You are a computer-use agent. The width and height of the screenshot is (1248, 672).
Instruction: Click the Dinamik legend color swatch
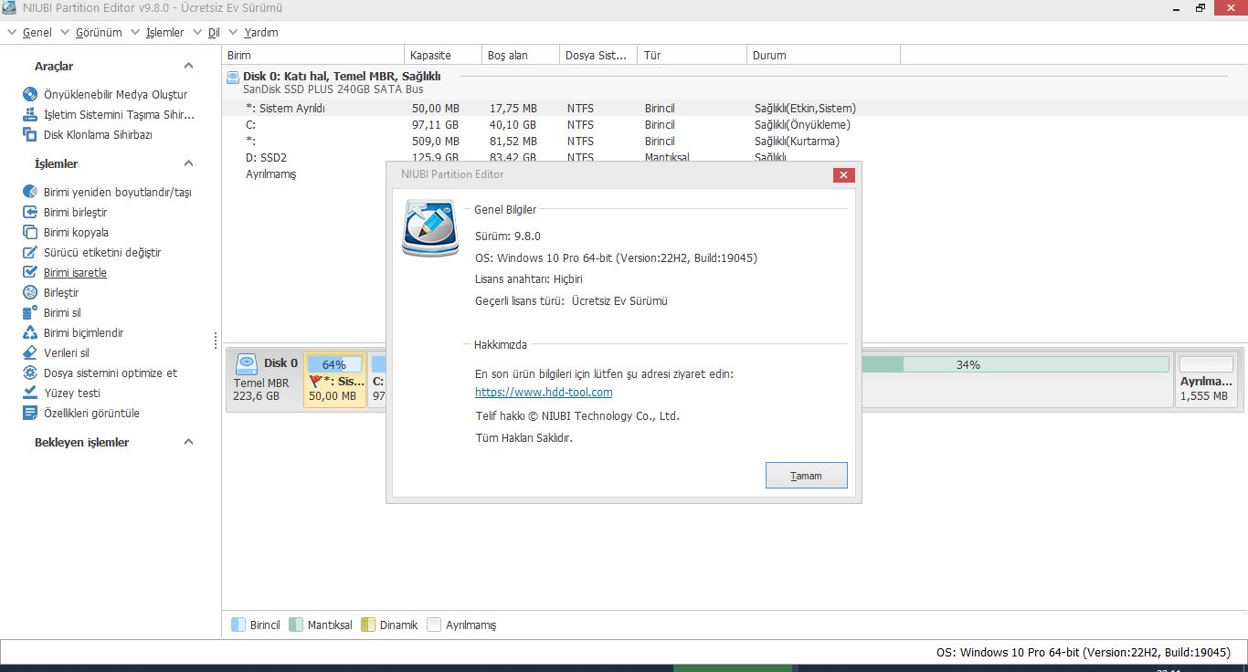click(x=368, y=625)
